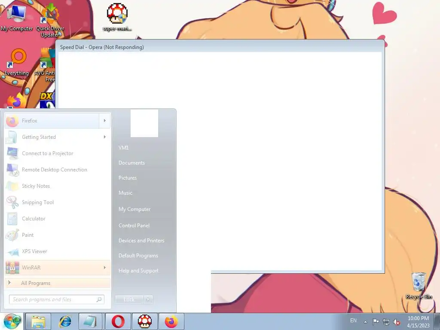Open My Computer from Start menu right pane
This screenshot has width=440, height=330.
134,209
